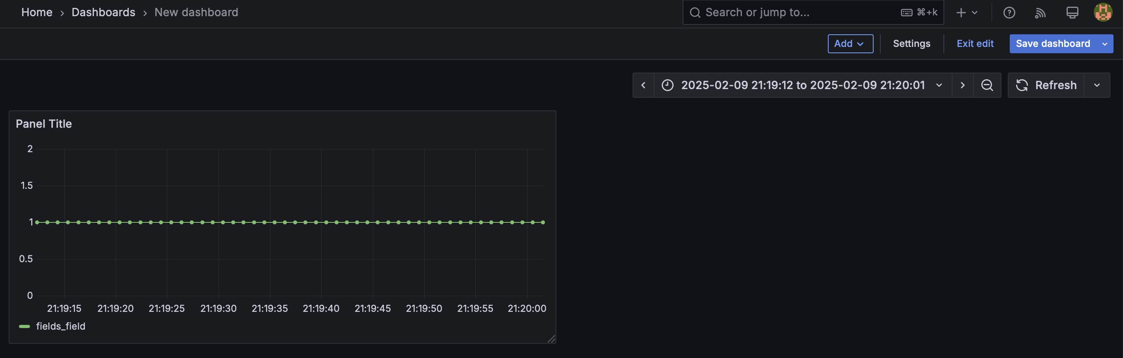Viewport: 1123px width, 358px height.
Task: Open the Save dashboard options chevron
Action: (x=1104, y=43)
